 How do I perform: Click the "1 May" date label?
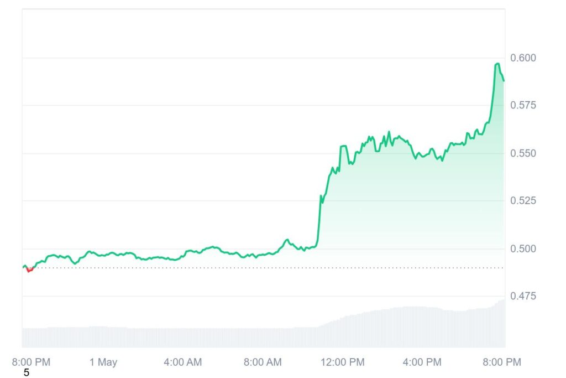coord(103,363)
